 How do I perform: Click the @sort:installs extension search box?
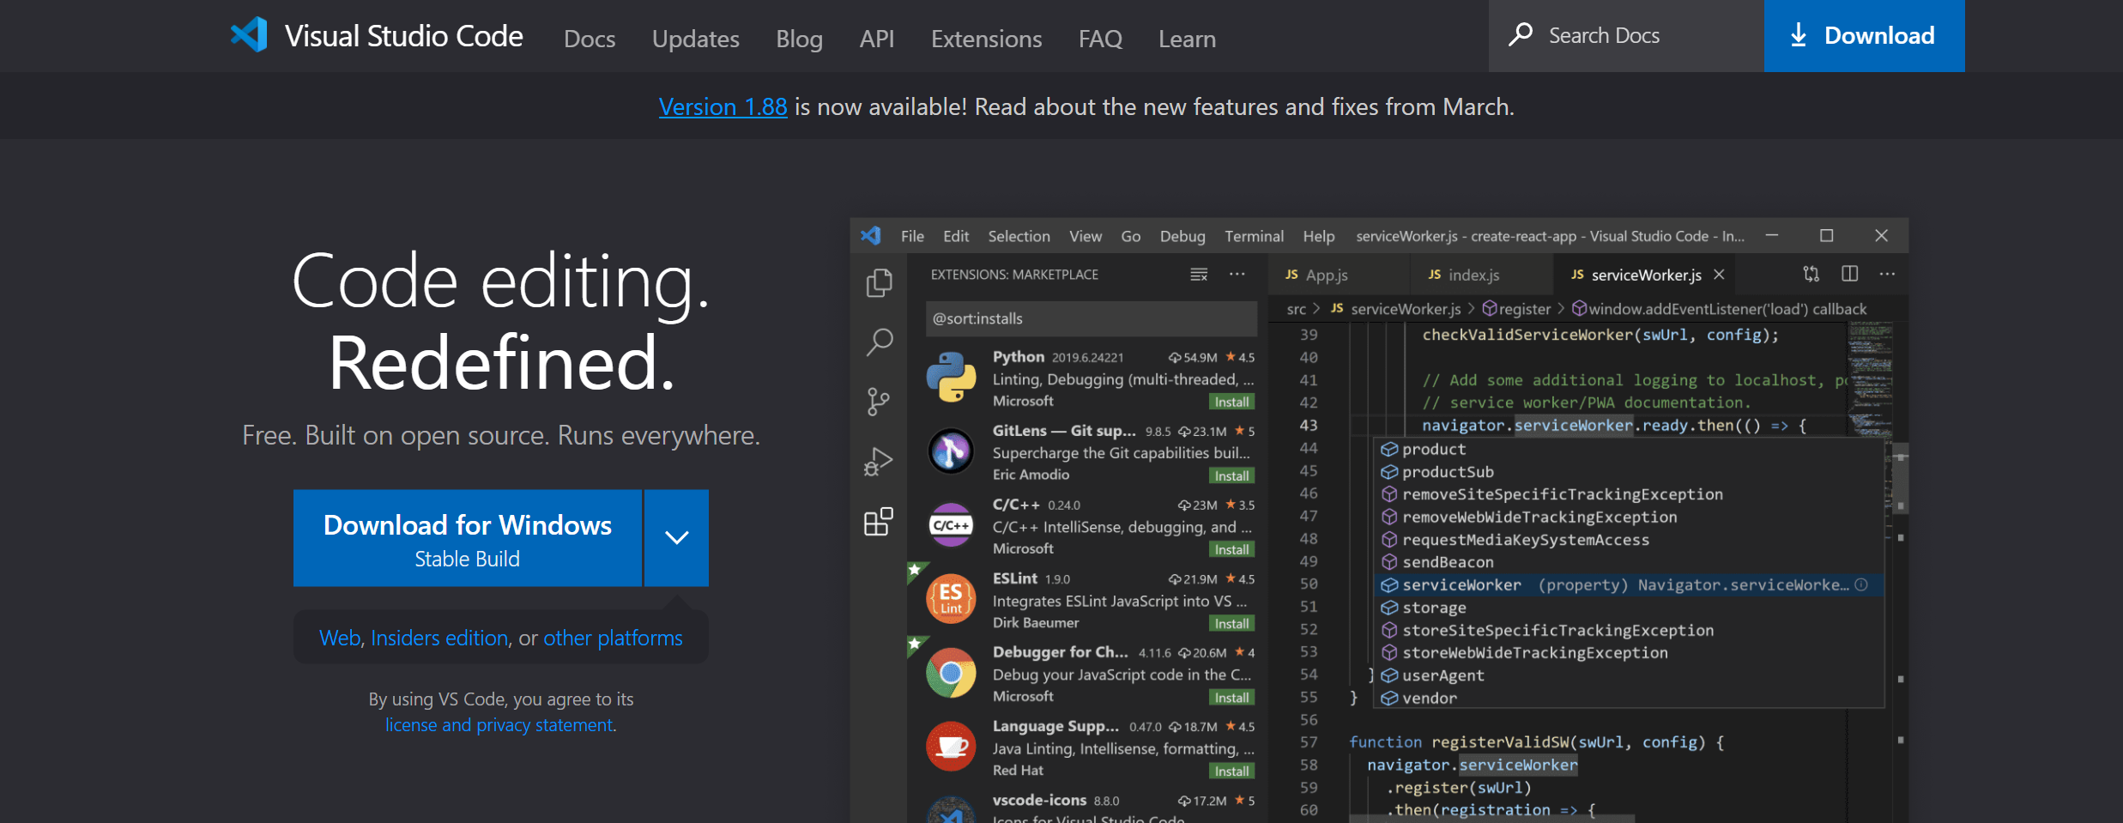(x=1092, y=318)
